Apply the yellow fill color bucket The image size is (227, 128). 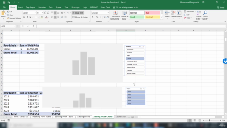(x=42, y=17)
